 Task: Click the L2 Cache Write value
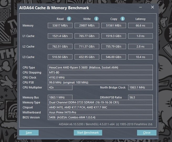[x=87, y=46]
